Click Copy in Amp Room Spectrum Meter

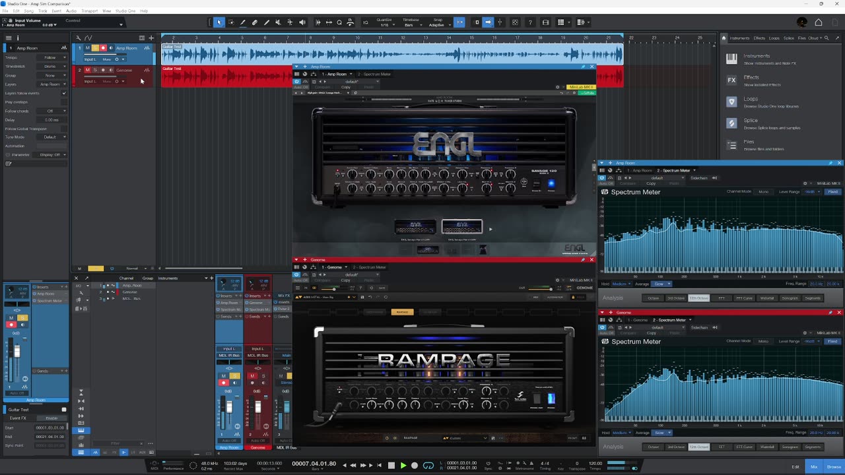coord(652,185)
